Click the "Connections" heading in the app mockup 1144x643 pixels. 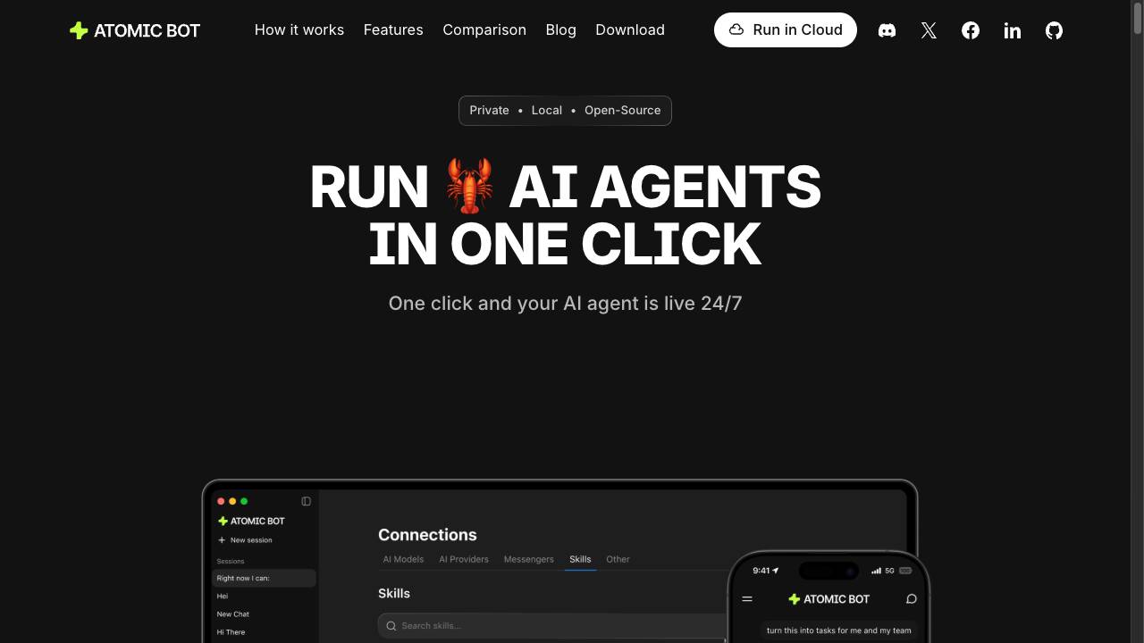point(427,535)
